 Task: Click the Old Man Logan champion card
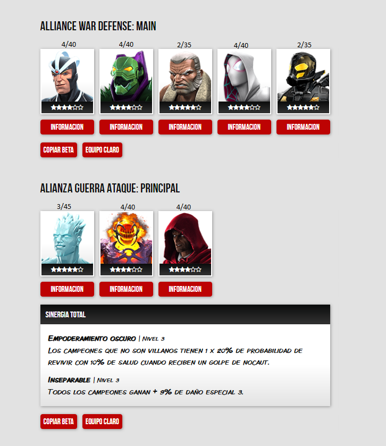pos(185,81)
